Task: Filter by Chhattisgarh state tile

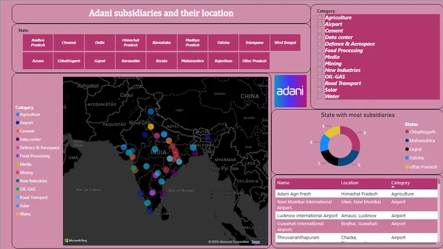Action: click(69, 61)
